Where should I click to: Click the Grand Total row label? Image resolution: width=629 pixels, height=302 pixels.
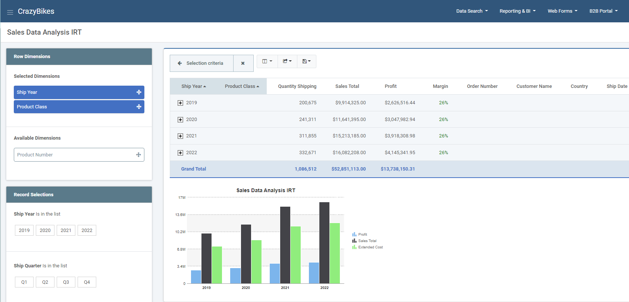(x=194, y=169)
